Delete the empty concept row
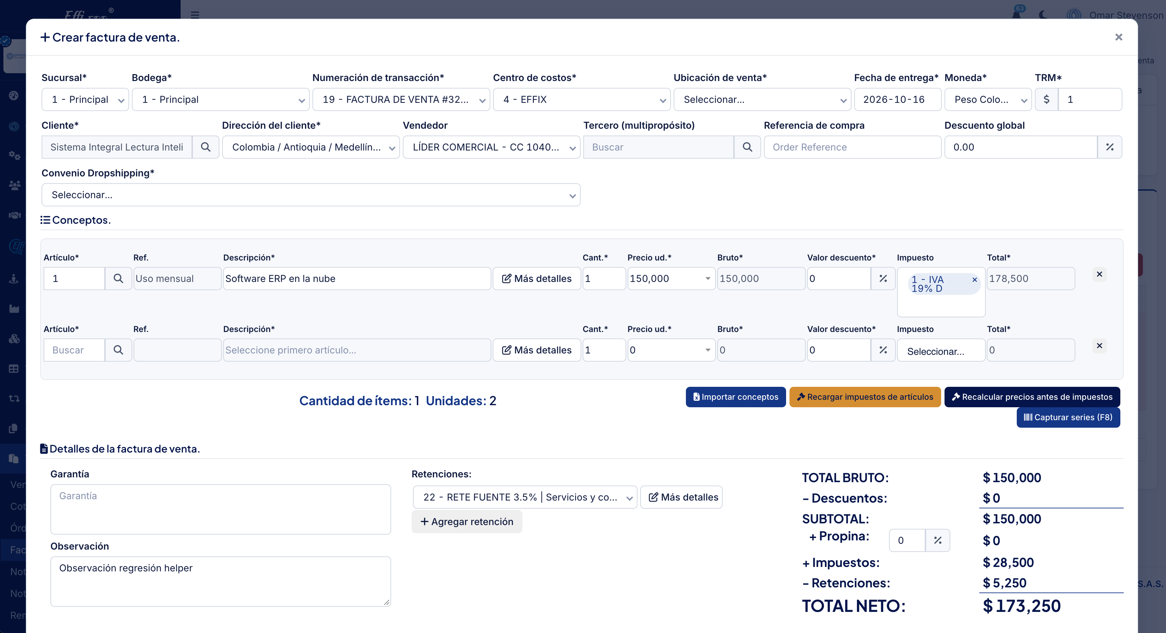Screen dimensions: 1166x633 tap(1099, 346)
